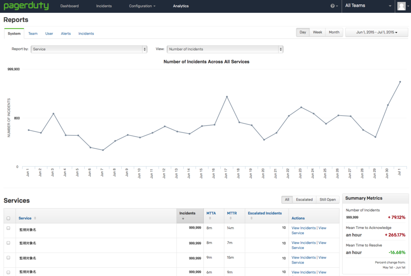Click the 14m MTTR value in first row
Image resolution: width=411 pixels, height=276 pixels.
point(230,228)
